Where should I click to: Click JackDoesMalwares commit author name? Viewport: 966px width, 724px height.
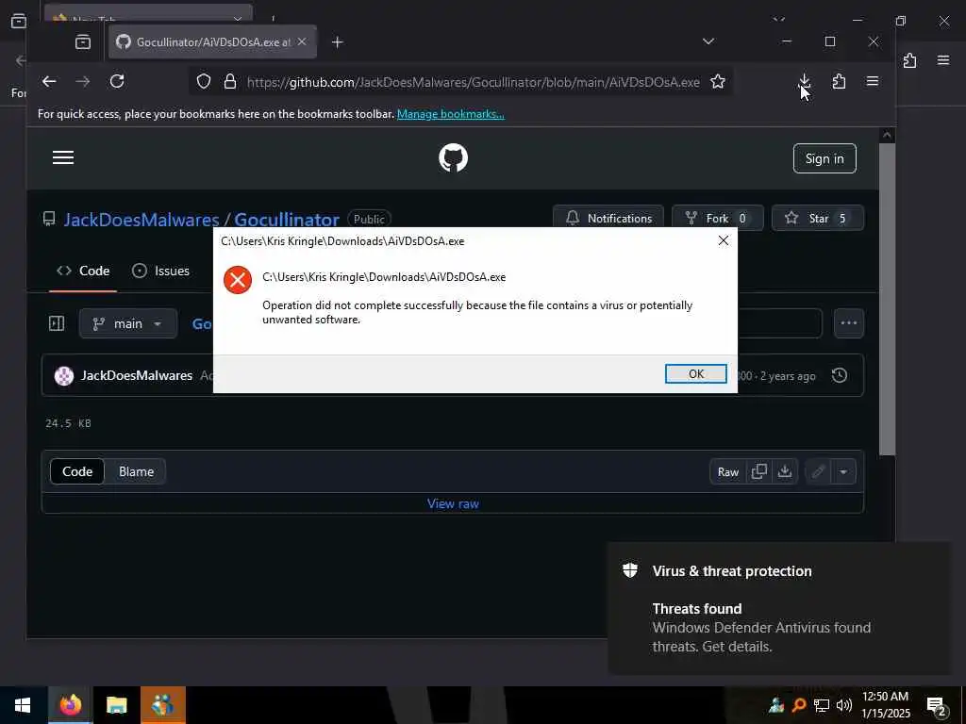click(x=137, y=375)
